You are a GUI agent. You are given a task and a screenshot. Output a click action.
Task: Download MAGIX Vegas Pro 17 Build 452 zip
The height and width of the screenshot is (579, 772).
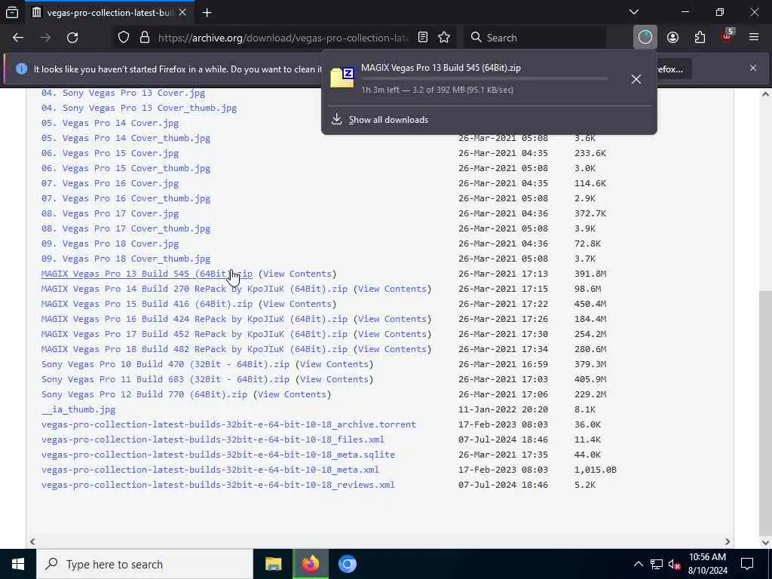point(195,334)
